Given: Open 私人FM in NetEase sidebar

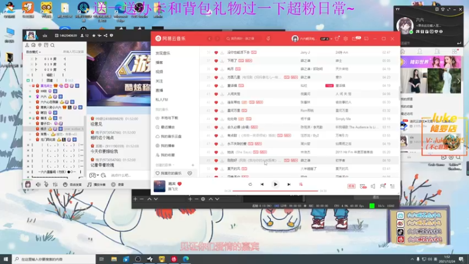Looking at the screenshot, I should (162, 100).
